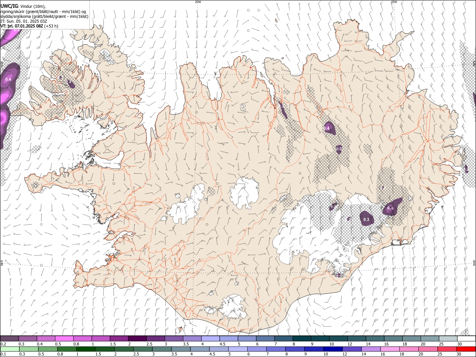Select upper legend swatch between 12 and 14
476x357 pixels.
(357, 339)
